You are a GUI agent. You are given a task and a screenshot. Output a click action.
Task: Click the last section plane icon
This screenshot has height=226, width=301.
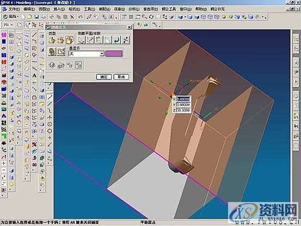coord(126,40)
